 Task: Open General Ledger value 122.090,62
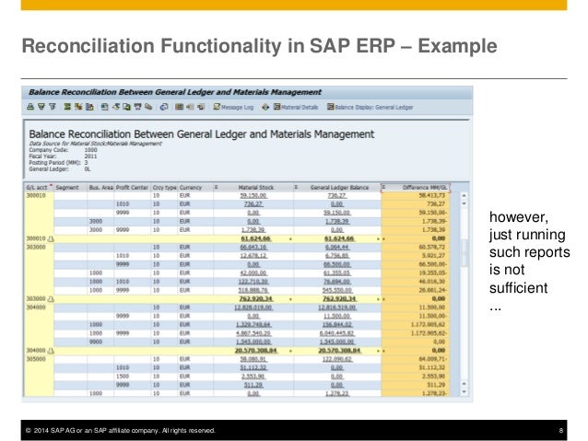336,359
